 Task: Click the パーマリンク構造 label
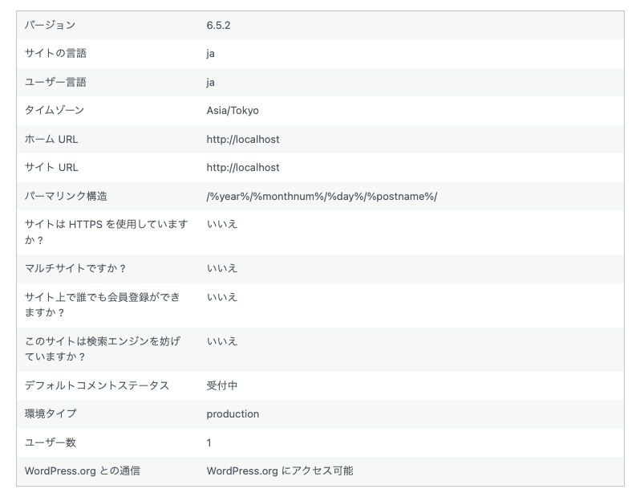tap(66, 196)
